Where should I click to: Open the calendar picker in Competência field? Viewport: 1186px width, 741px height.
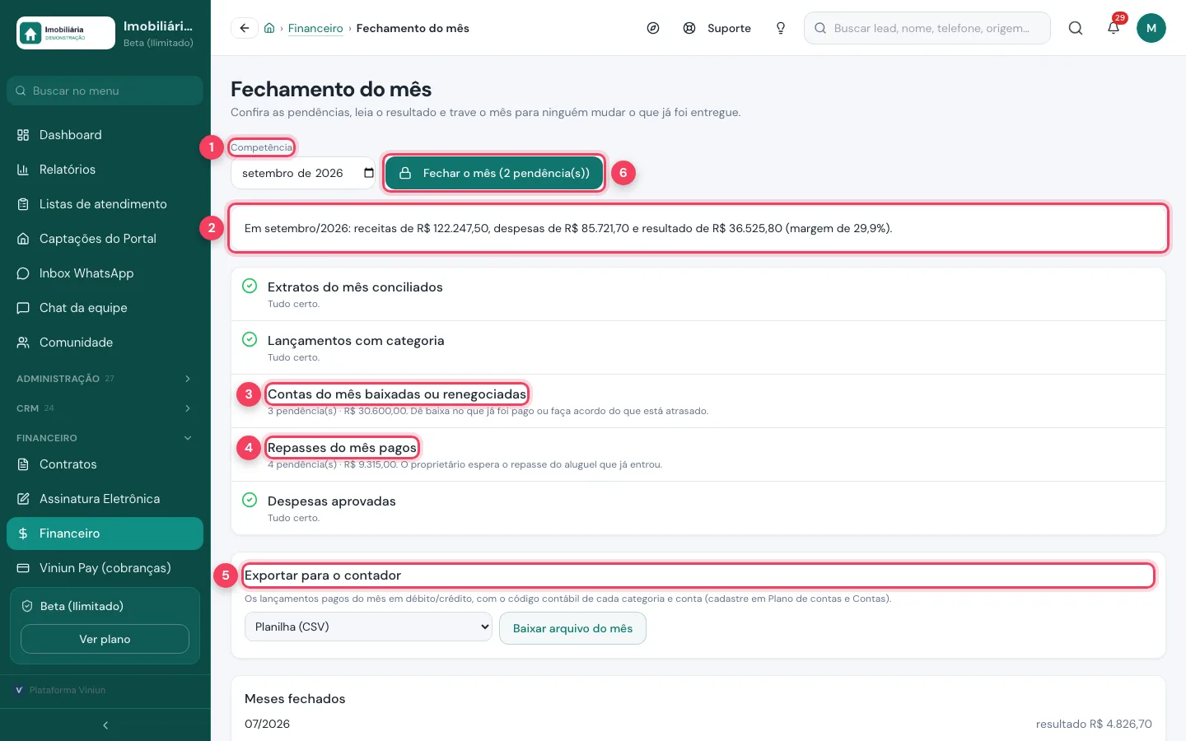pyautogui.click(x=369, y=173)
